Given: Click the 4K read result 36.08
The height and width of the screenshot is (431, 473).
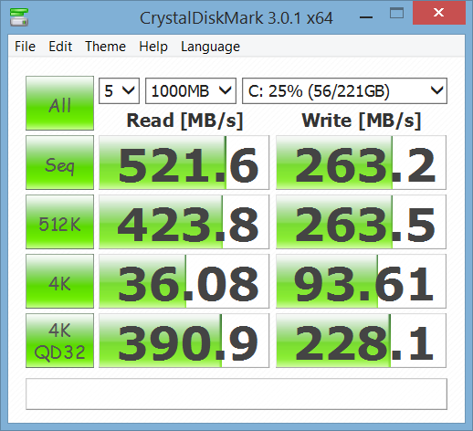Looking at the screenshot, I should click(184, 281).
